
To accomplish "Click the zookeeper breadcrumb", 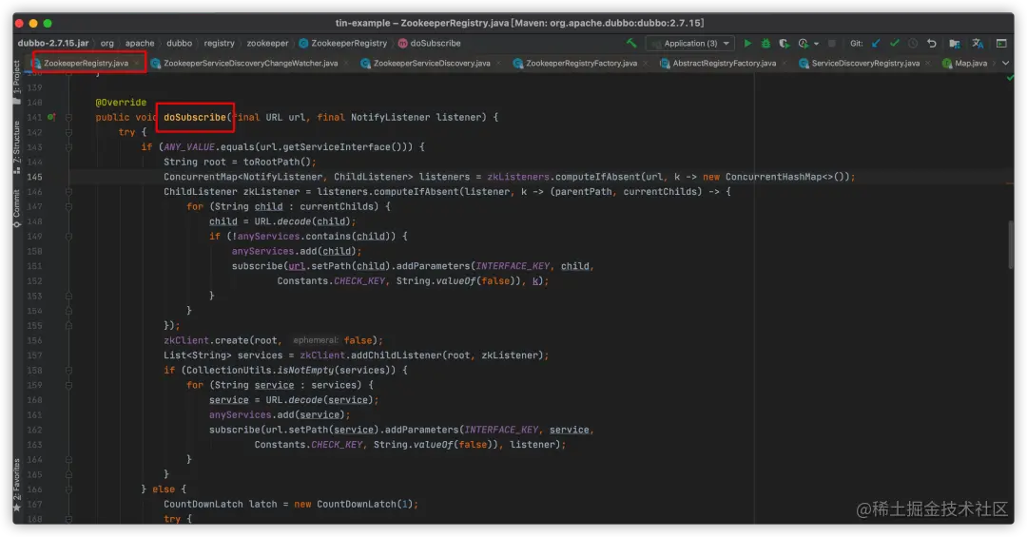I will [x=267, y=43].
